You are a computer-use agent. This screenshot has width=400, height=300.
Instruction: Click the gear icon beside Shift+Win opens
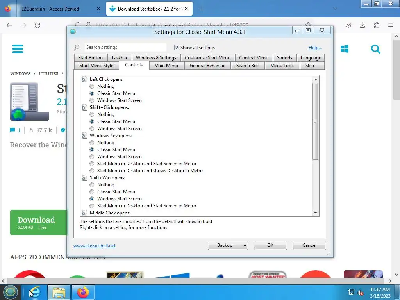point(84,178)
